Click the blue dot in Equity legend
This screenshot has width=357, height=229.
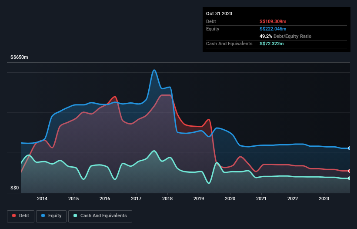(x=44, y=216)
